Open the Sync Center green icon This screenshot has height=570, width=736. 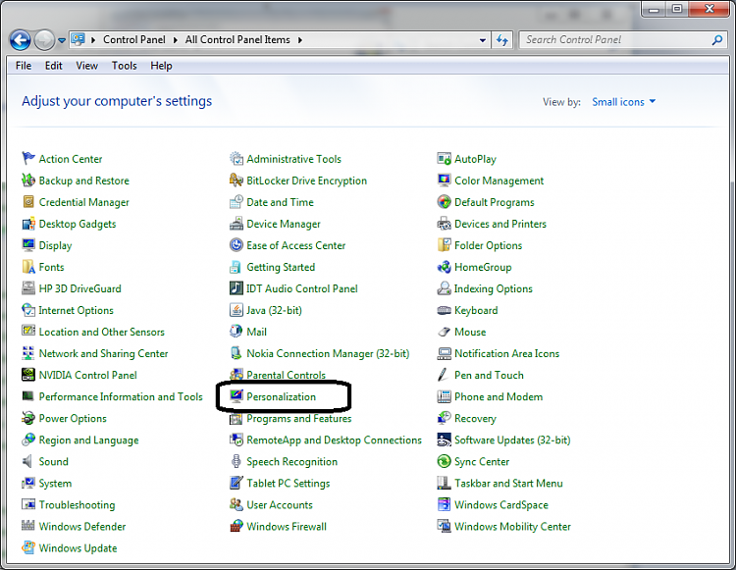coord(444,461)
